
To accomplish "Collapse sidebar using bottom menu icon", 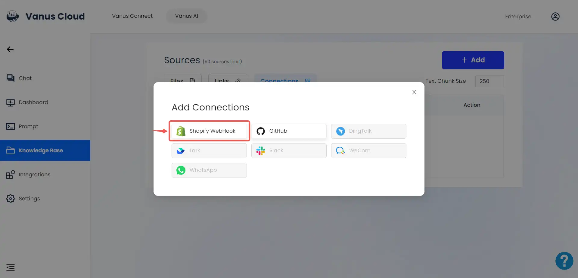I will pos(11,267).
